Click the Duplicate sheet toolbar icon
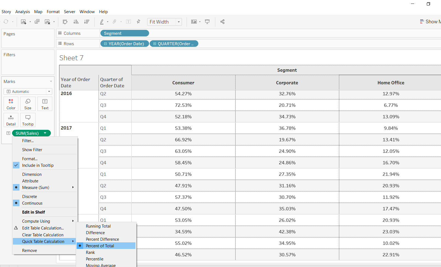 [x=37, y=22]
